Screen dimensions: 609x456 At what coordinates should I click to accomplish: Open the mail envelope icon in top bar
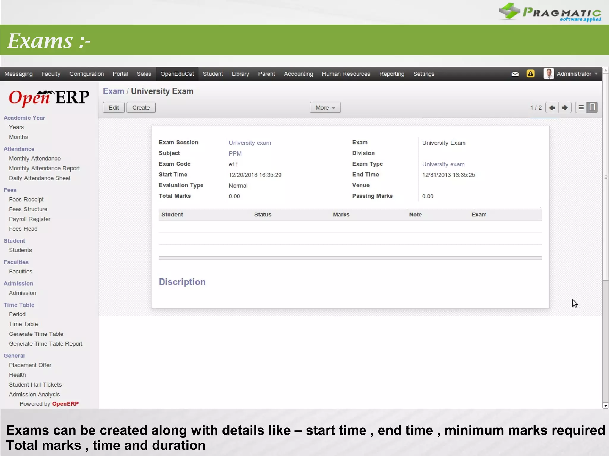pos(515,74)
